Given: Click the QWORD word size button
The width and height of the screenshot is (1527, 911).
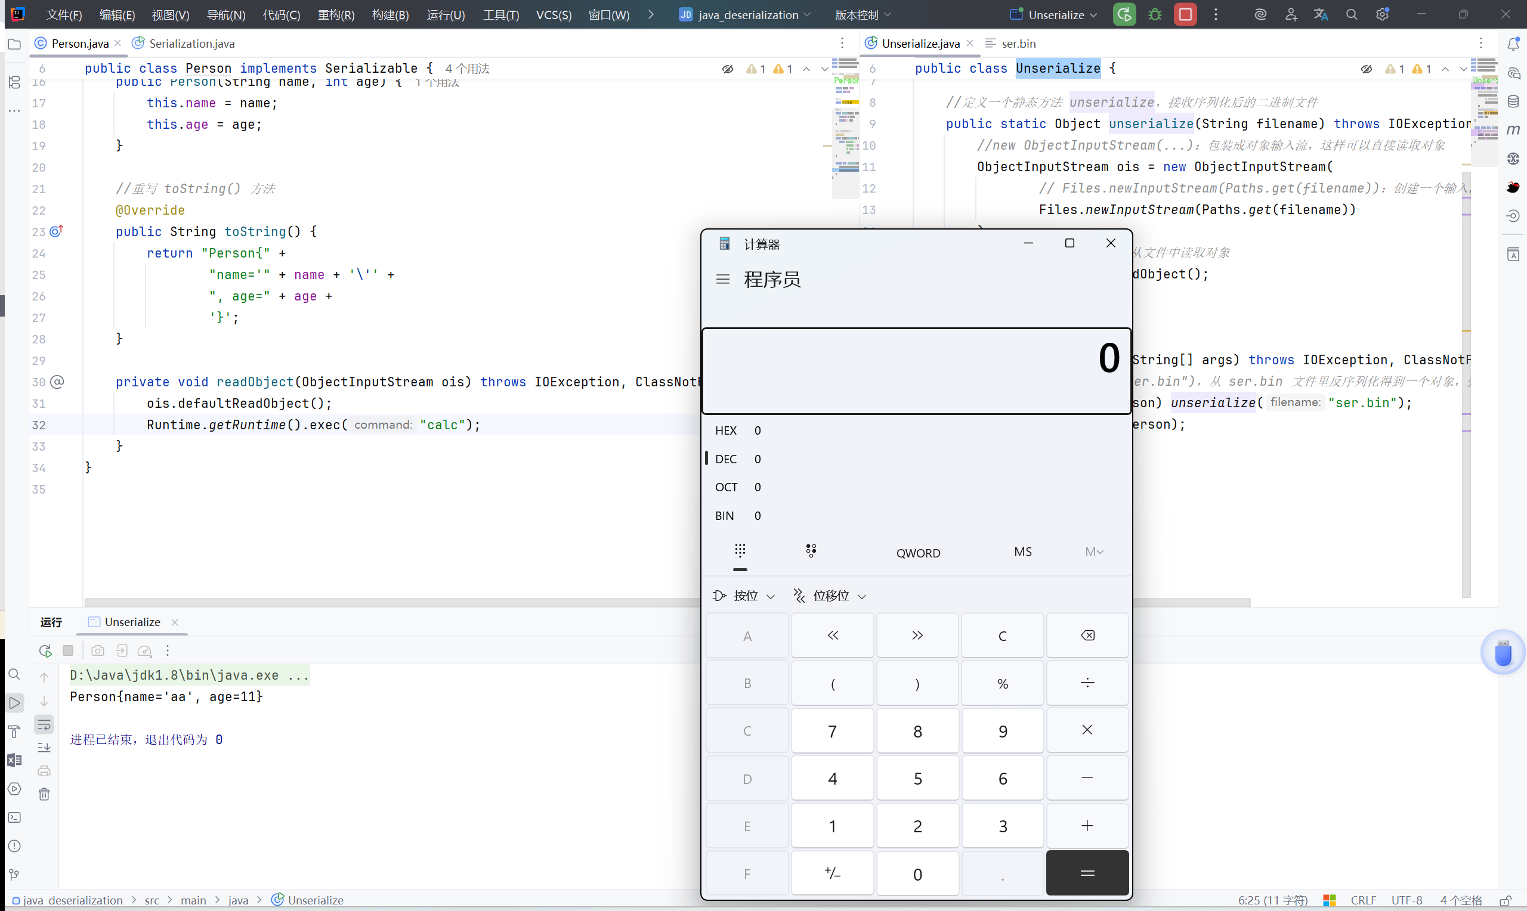Looking at the screenshot, I should tap(918, 553).
